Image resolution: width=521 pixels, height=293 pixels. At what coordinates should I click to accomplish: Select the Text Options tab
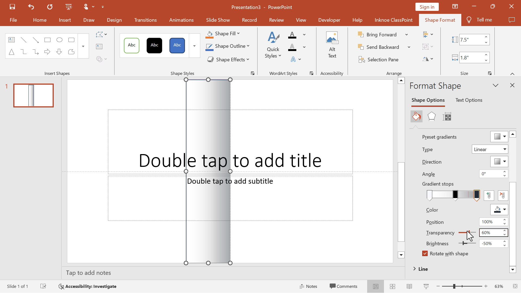pyautogui.click(x=469, y=100)
